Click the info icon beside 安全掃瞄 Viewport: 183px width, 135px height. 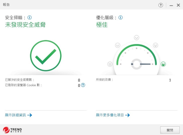tap(30, 17)
